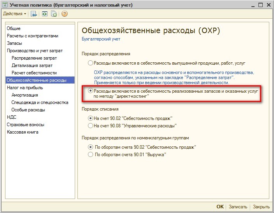Open Расчет себестоимости subsection
The width and height of the screenshot is (274, 213).
click(34, 73)
